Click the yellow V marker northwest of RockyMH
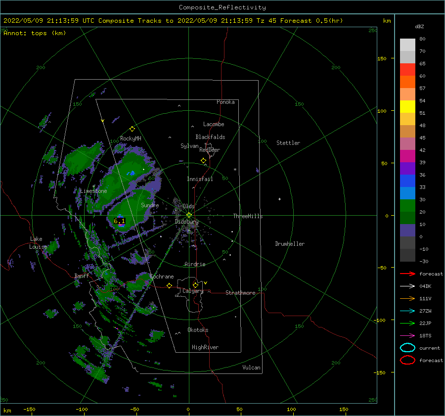445x416 pixels. click(x=103, y=121)
